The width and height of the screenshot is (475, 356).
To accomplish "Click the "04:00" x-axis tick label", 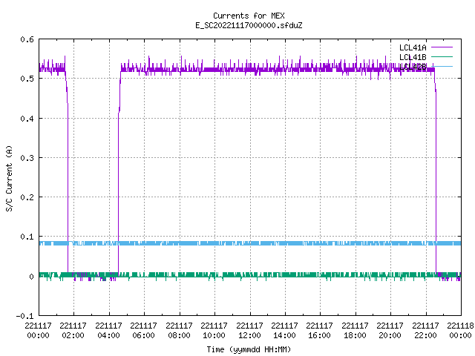I will point(108,335).
